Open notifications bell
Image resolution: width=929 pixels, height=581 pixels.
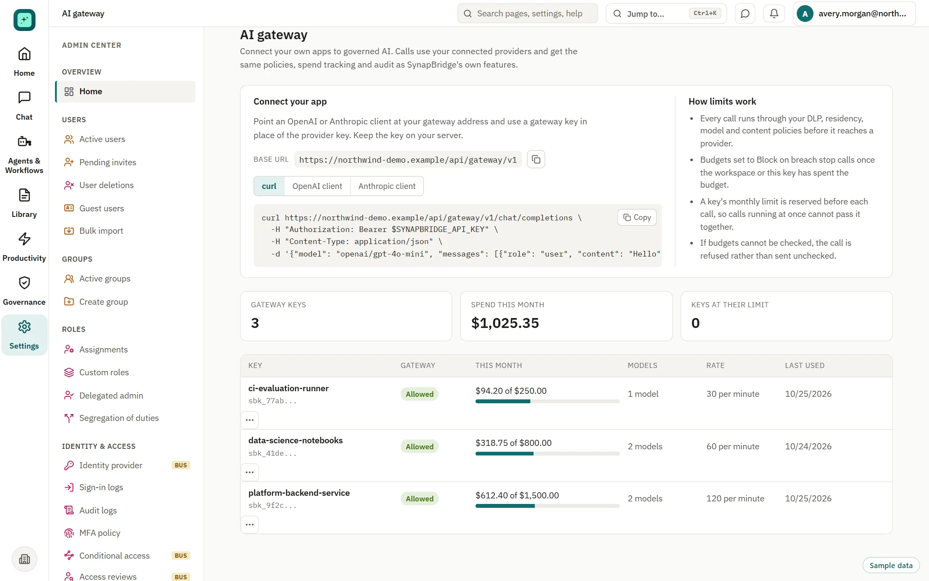pyautogui.click(x=774, y=13)
